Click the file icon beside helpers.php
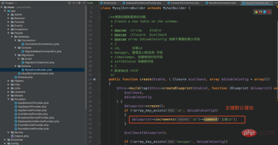This screenshot has width=278, height=145. [13, 136]
